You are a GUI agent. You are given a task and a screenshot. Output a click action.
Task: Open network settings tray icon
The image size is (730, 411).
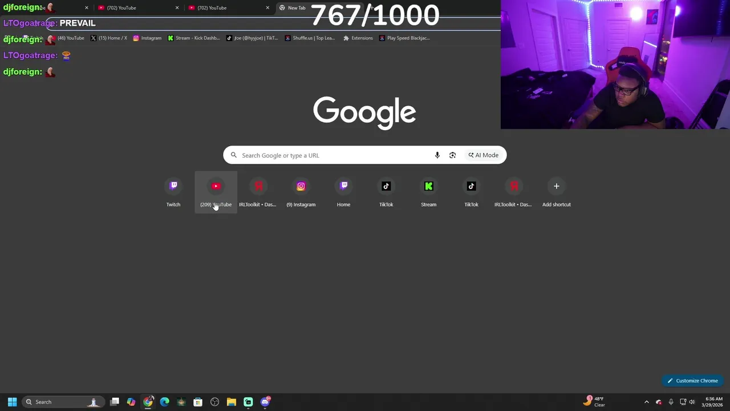[683, 402]
